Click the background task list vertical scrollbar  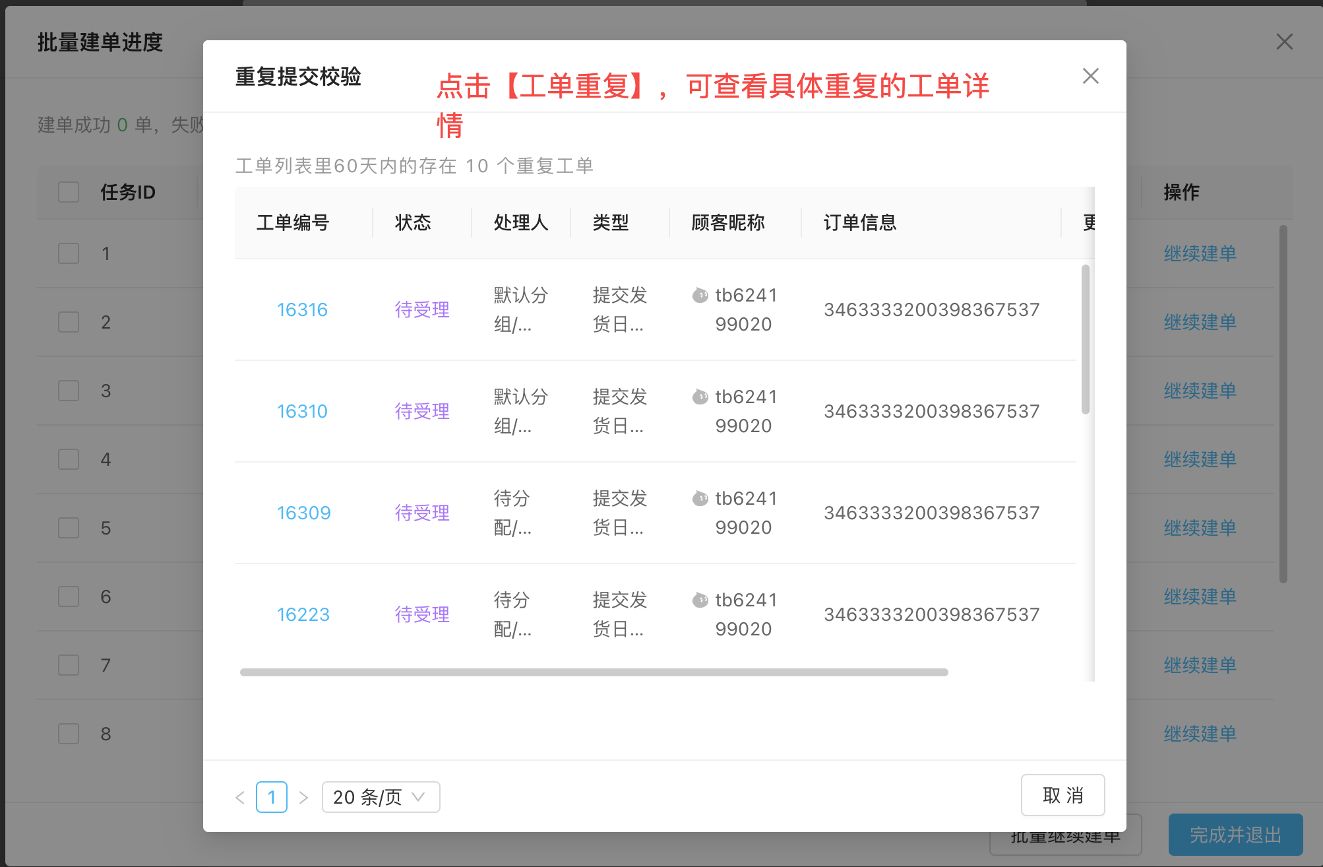[x=1283, y=404]
